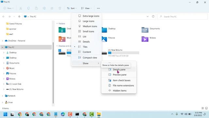Refresh the This PC view

pyautogui.click(x=153, y=16)
